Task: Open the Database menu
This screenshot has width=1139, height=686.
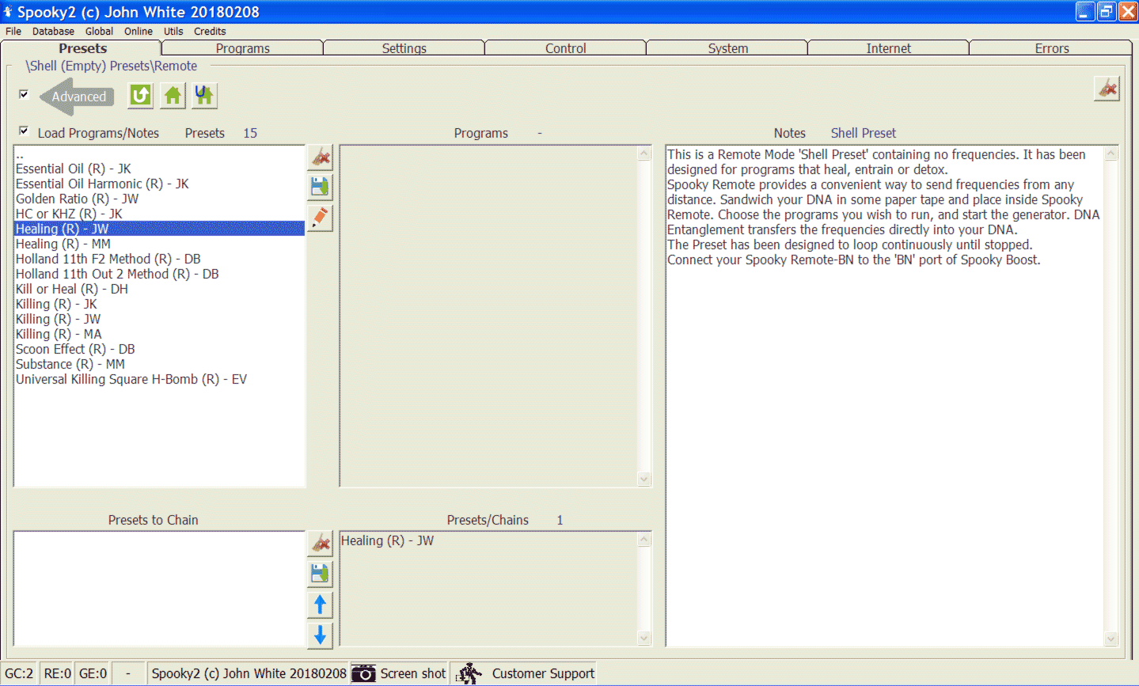Action: tap(53, 32)
